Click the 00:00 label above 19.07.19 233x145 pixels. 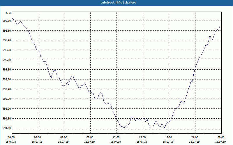[x=220, y=137]
